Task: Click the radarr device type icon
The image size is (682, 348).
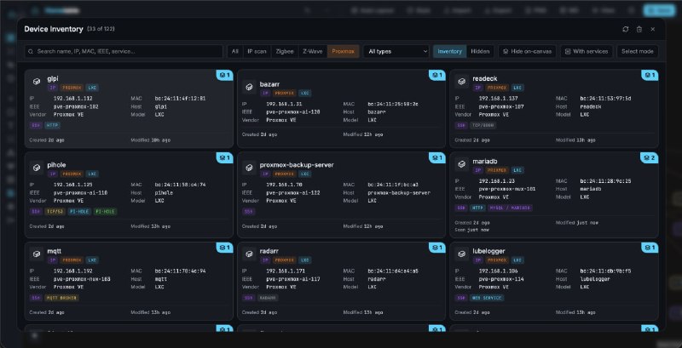Action: pos(249,254)
